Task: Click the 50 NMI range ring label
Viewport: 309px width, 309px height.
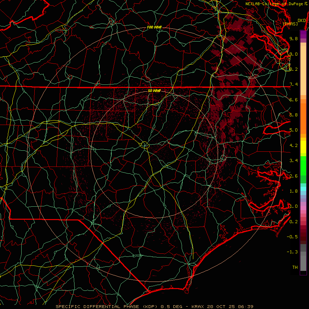Action: tap(154, 91)
